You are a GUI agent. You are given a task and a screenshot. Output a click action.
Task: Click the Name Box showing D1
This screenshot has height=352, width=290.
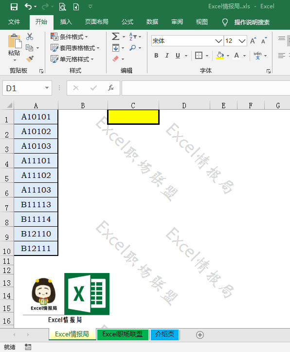(x=23, y=88)
